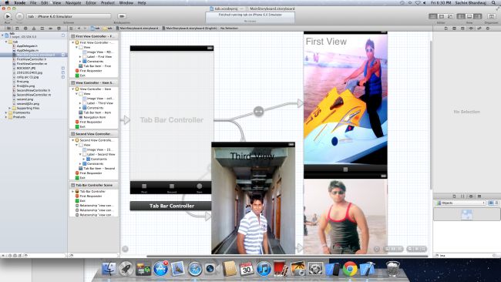Show the Media library
Viewport: 501px width, 282px height.
click(479, 196)
